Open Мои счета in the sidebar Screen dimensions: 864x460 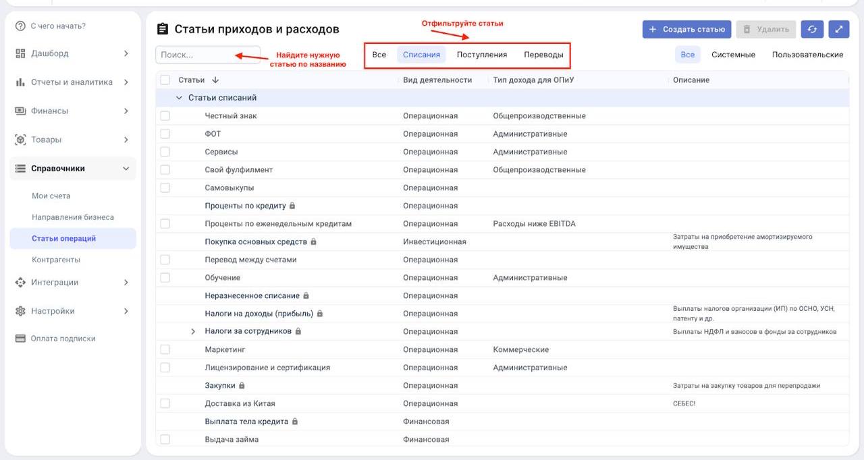point(51,196)
